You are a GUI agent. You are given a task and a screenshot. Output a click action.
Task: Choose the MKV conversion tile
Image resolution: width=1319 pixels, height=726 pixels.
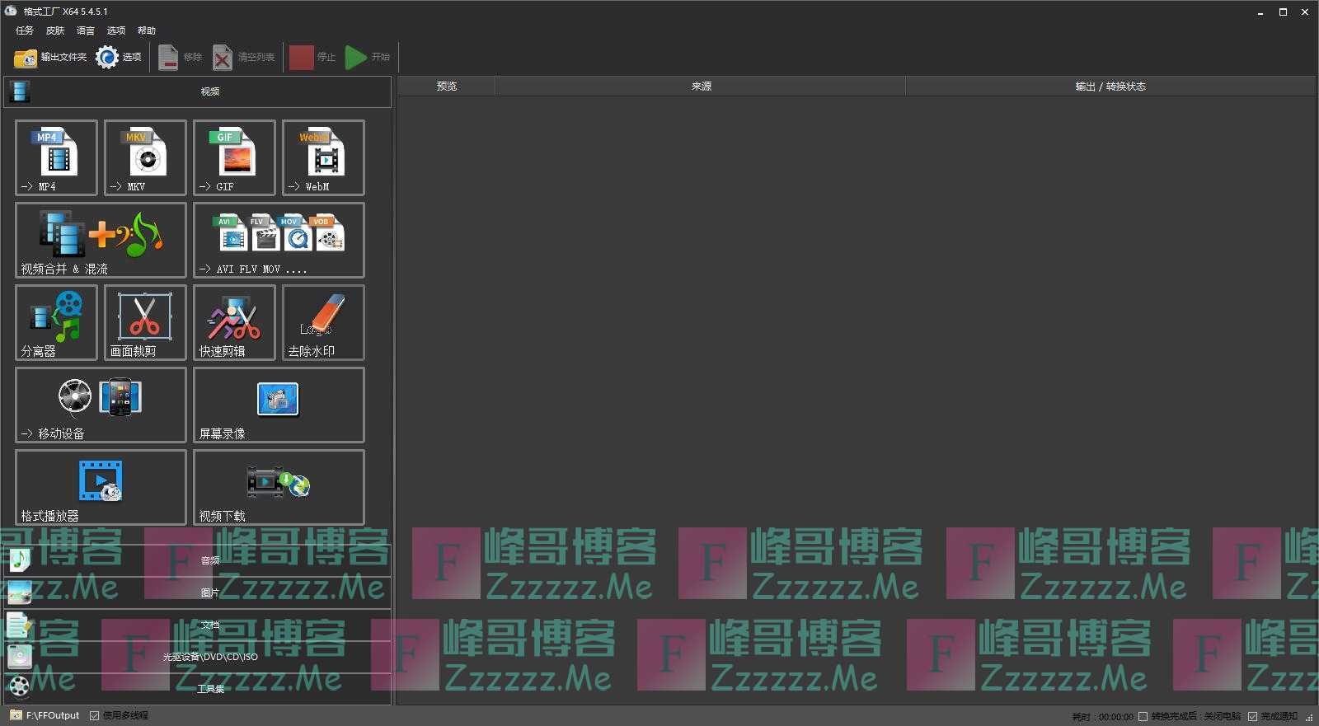click(x=145, y=157)
